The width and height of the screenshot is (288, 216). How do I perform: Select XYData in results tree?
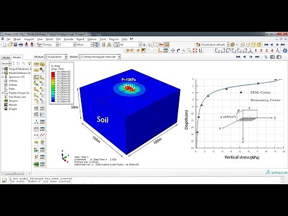(x=13, y=85)
